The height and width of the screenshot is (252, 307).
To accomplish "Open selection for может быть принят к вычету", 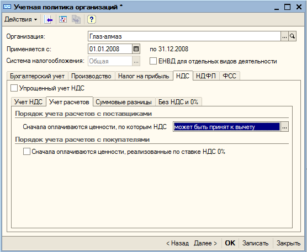I will pyautogui.click(x=285, y=127).
